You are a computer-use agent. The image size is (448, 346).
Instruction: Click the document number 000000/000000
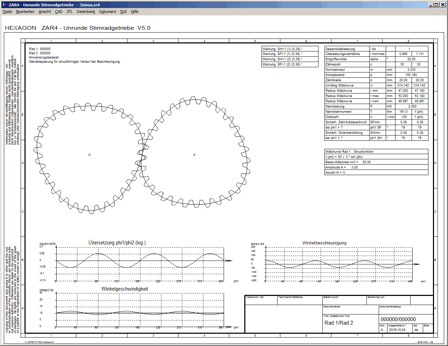[398, 319]
